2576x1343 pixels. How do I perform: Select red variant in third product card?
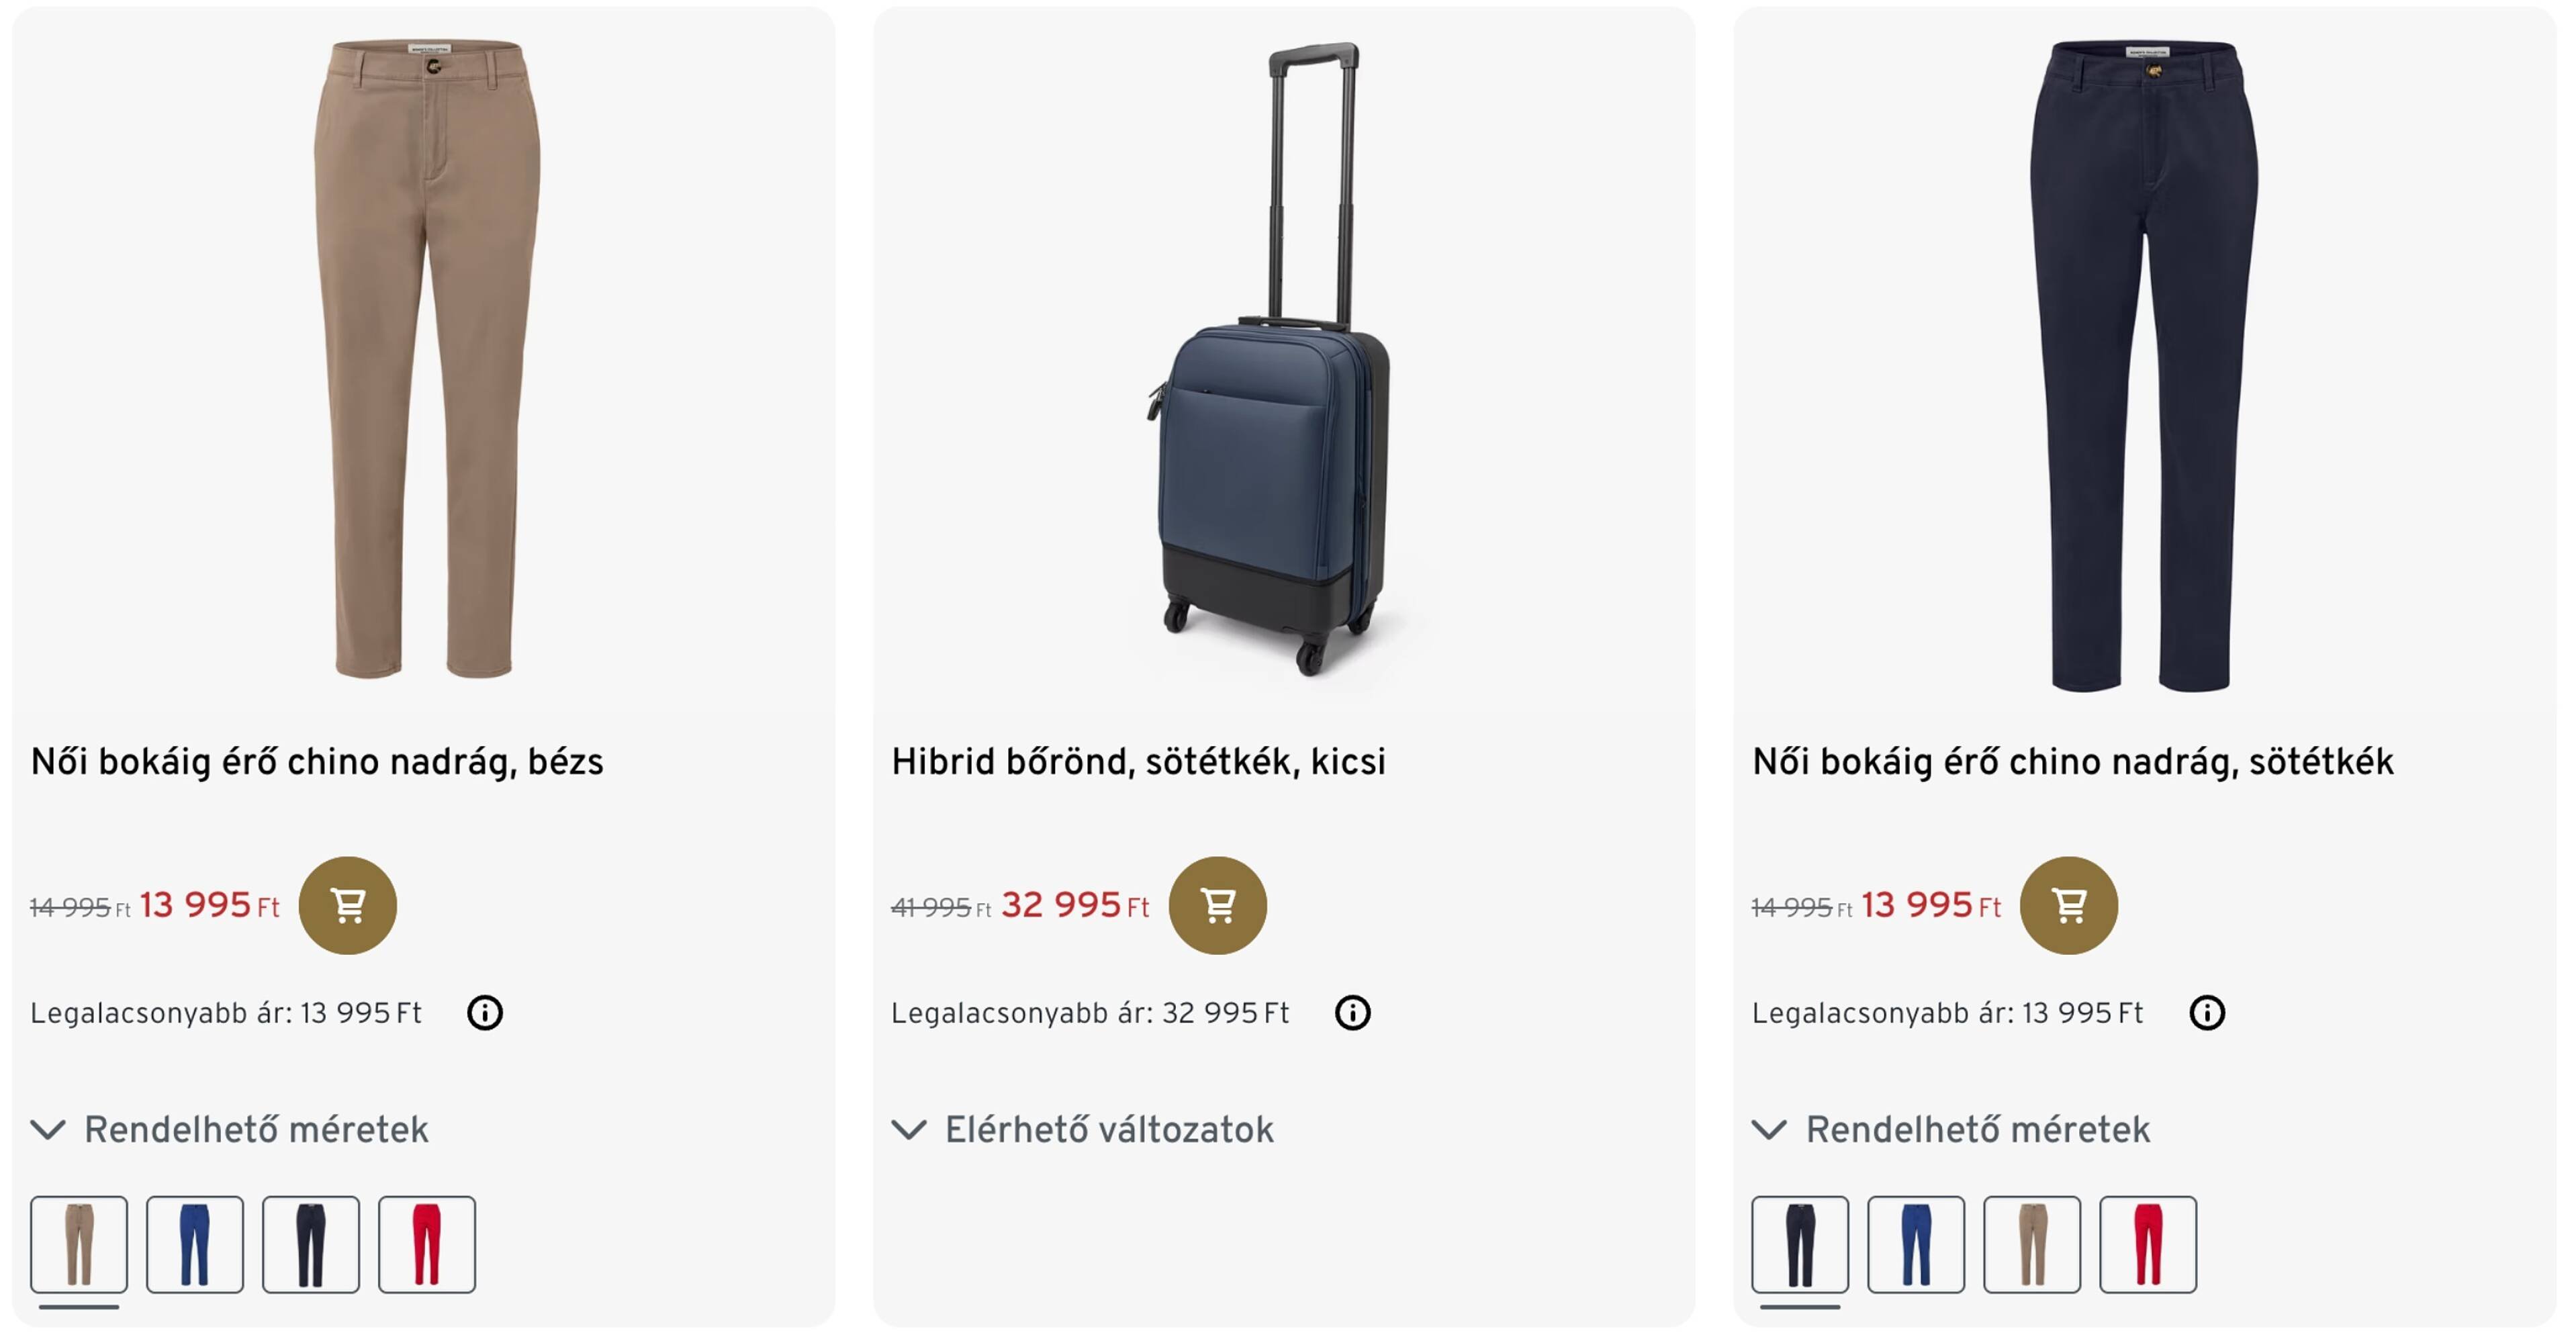2148,1244
